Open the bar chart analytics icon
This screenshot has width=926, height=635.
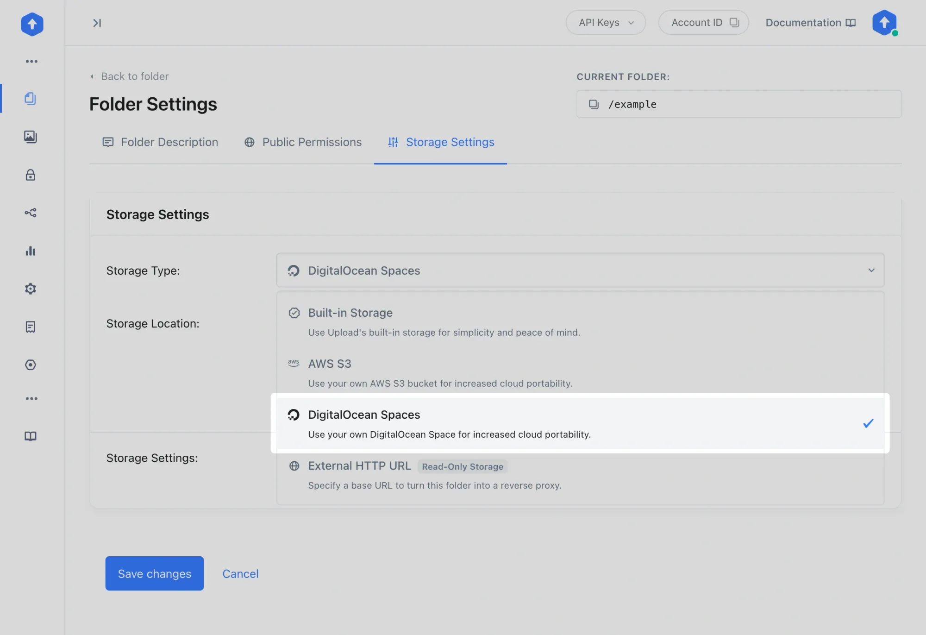click(31, 251)
